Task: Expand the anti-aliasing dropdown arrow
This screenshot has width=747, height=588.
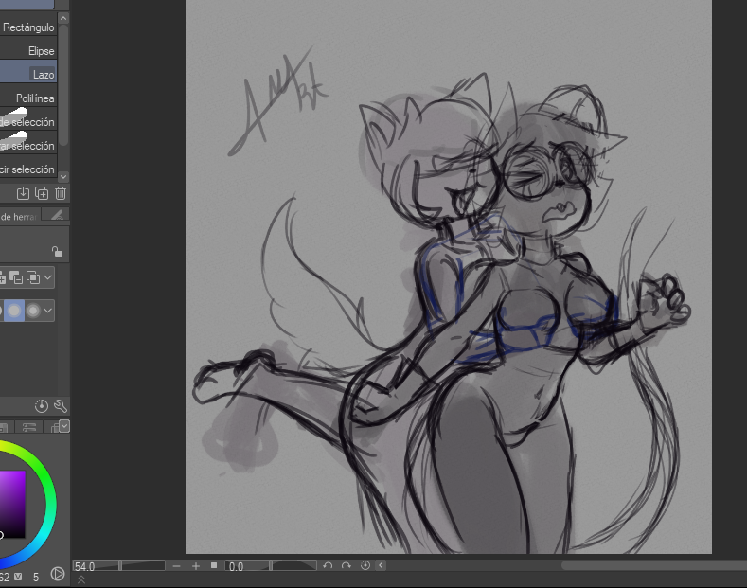Action: tap(47, 311)
